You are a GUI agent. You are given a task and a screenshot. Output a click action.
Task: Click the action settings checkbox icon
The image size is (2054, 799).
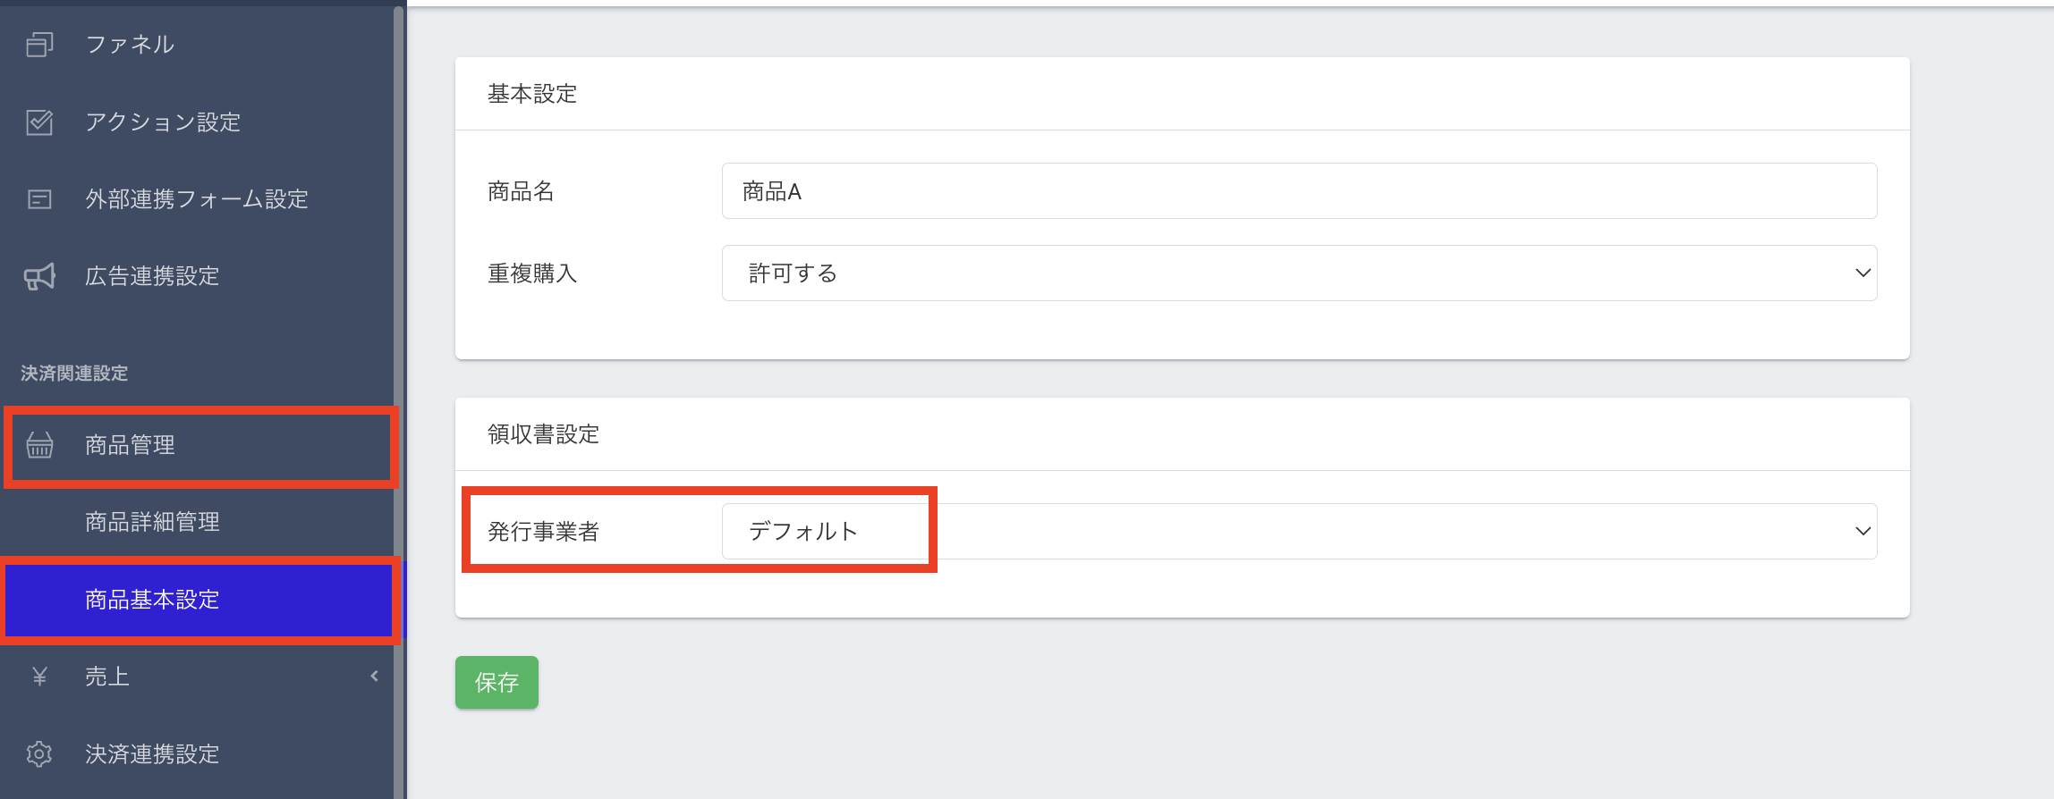[39, 122]
